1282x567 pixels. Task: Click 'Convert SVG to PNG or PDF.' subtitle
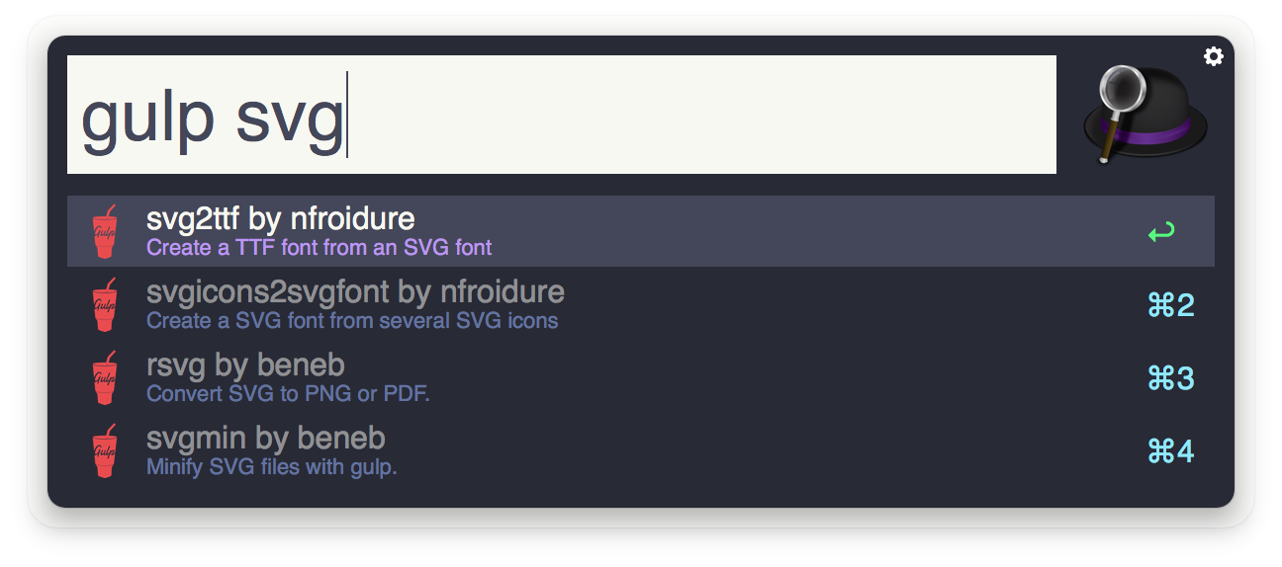coord(288,393)
